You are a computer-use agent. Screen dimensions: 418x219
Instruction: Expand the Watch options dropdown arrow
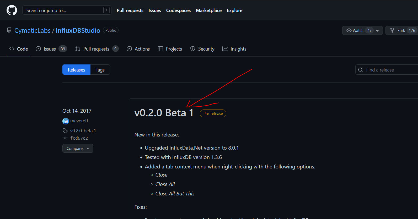click(377, 31)
